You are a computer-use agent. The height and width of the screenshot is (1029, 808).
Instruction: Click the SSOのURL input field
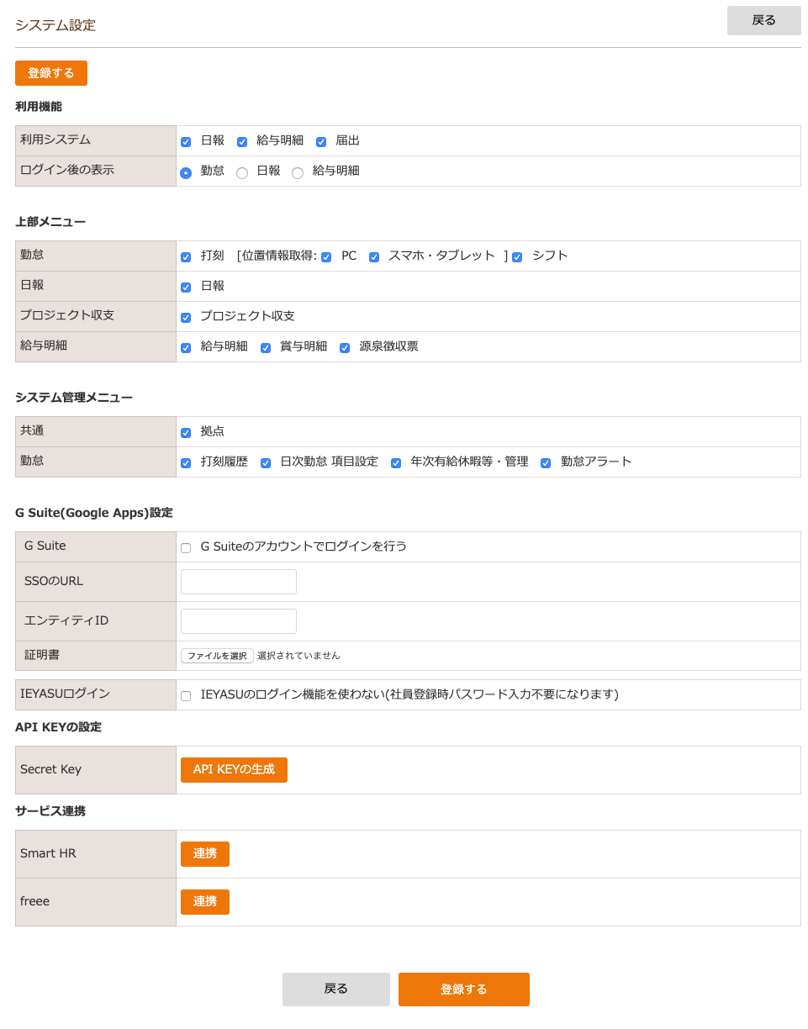click(238, 581)
